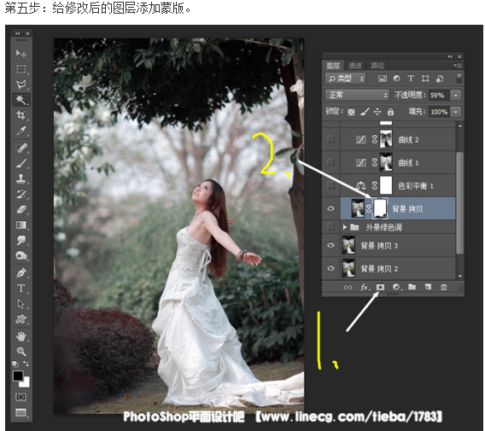Select the Path Selection tool
485x431 pixels.
(x=21, y=304)
